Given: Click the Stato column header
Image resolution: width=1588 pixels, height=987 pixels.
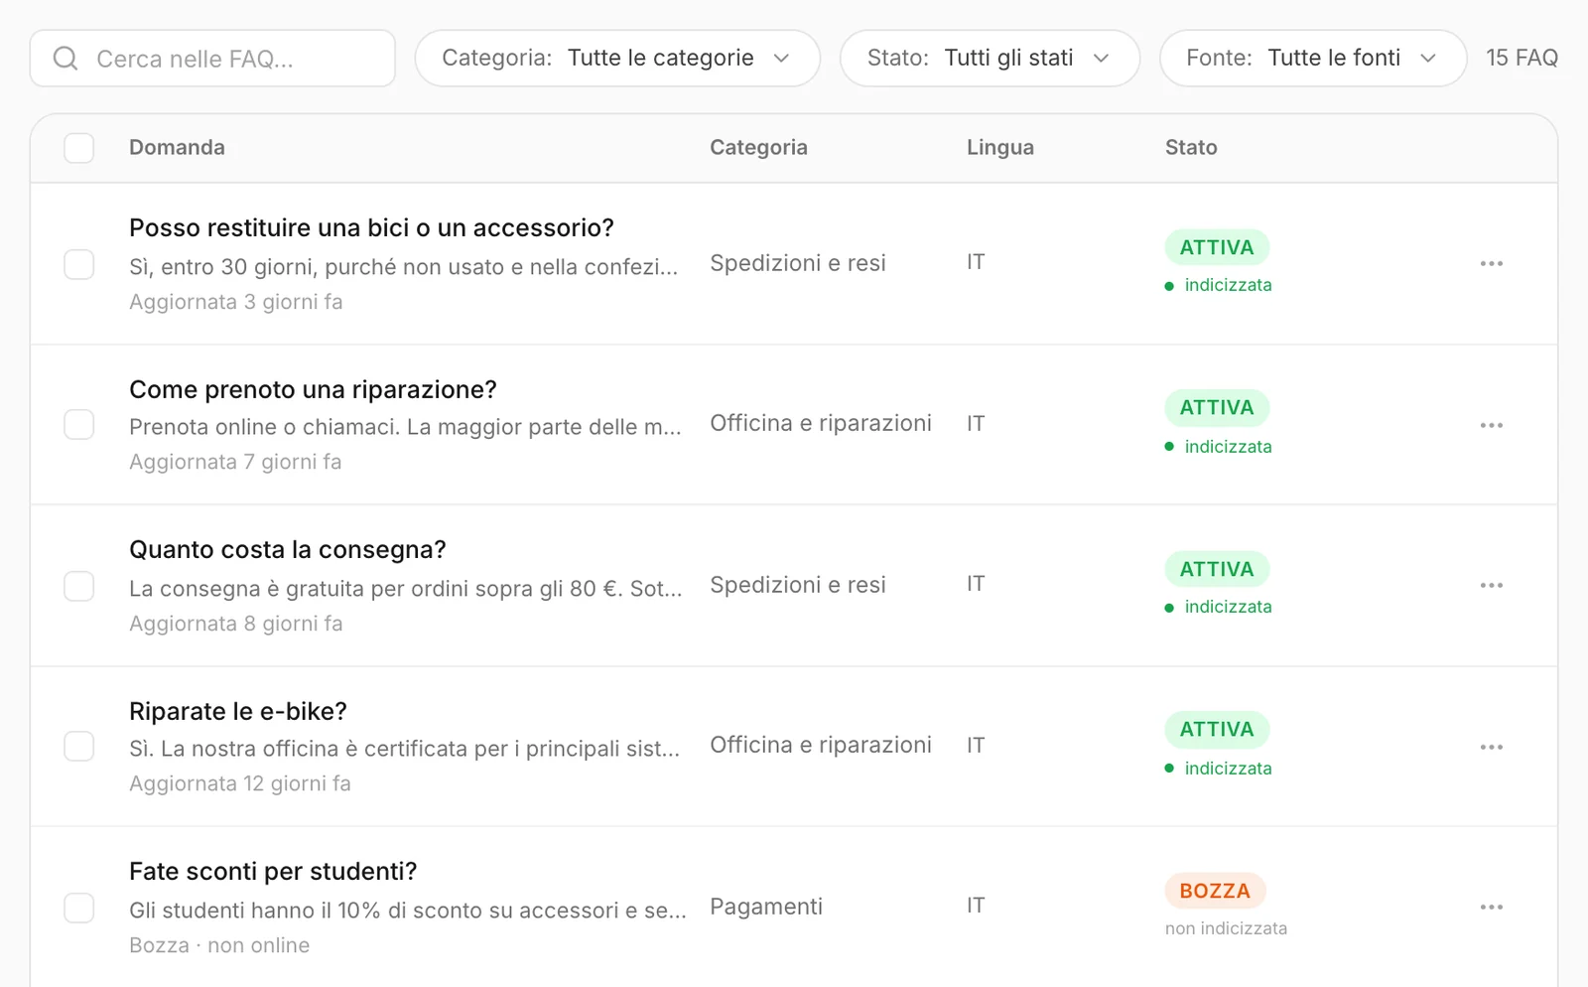Looking at the screenshot, I should (1191, 147).
